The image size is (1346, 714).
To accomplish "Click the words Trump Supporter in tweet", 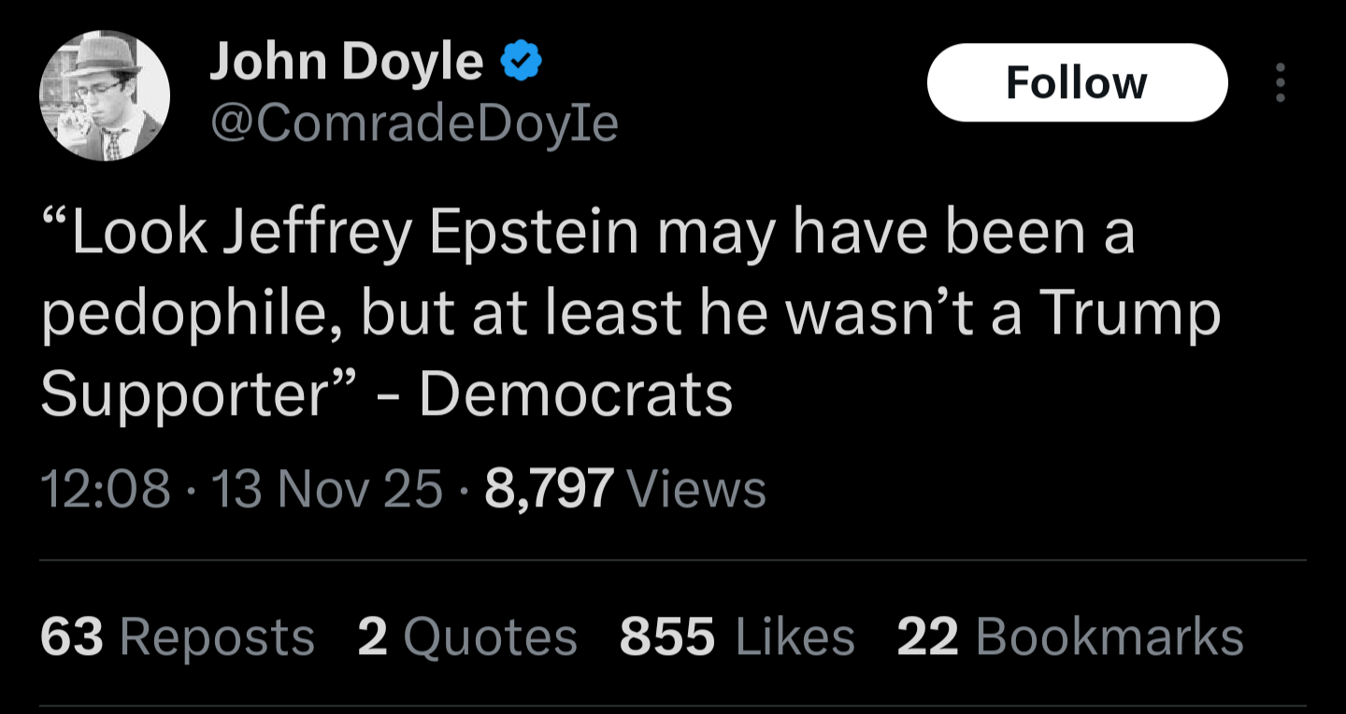I will (x=1131, y=316).
